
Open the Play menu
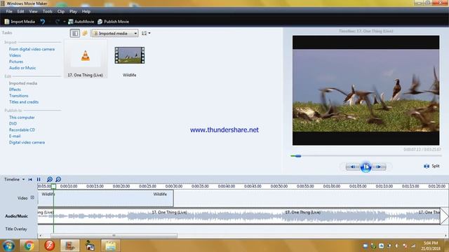pyautogui.click(x=73, y=11)
